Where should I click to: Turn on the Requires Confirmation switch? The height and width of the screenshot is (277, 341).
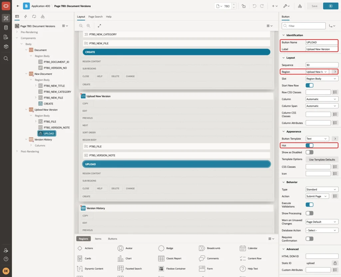(x=309, y=239)
